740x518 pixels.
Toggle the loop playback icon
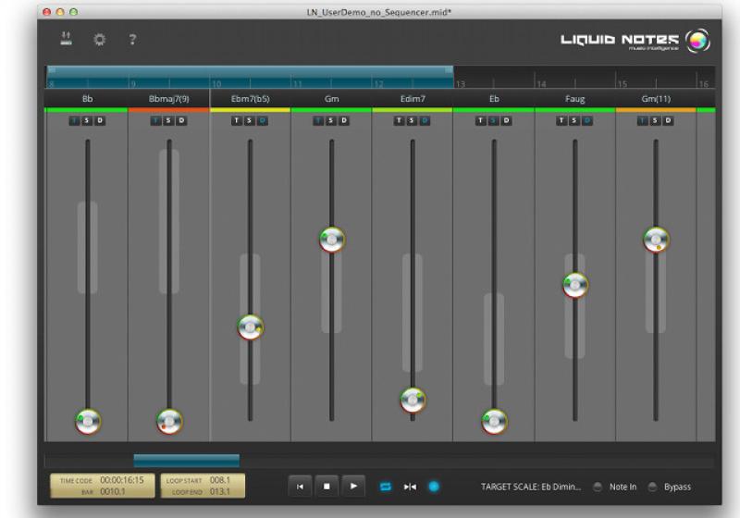pyautogui.click(x=387, y=487)
